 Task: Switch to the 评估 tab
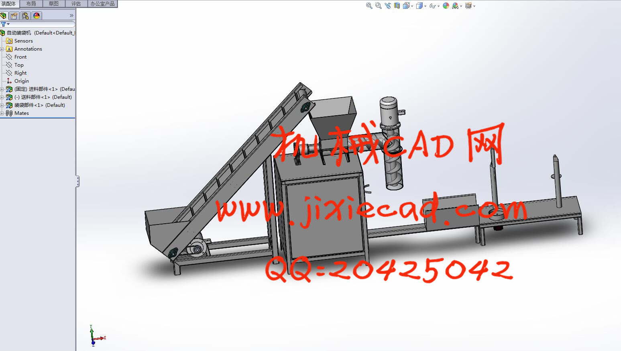coord(76,4)
